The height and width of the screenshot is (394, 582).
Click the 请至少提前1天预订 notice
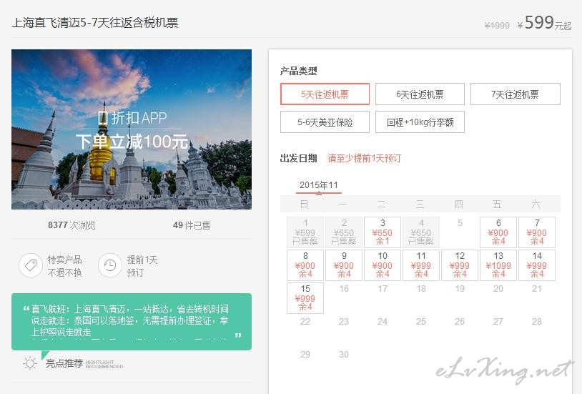click(x=364, y=158)
